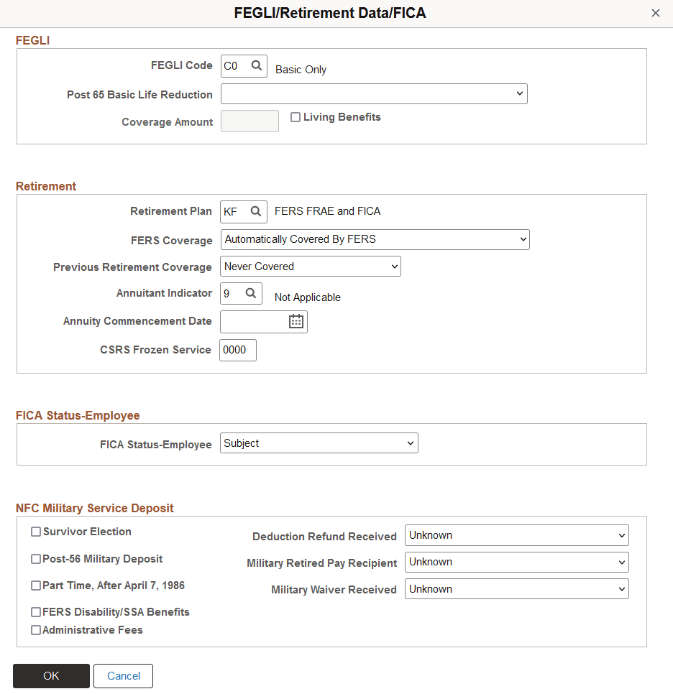673x694 pixels.
Task: Check the Survivor Election option
Action: point(35,532)
